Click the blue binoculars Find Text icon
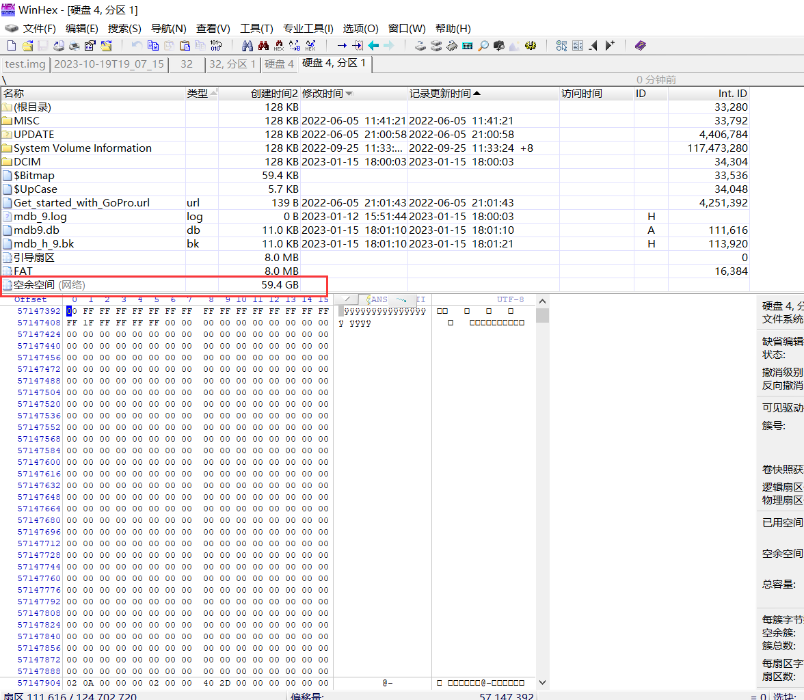The width and height of the screenshot is (804, 700). click(247, 46)
